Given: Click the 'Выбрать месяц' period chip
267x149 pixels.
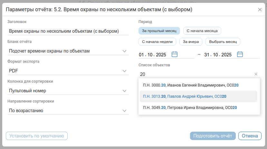Looking at the screenshot, I should (223, 42).
